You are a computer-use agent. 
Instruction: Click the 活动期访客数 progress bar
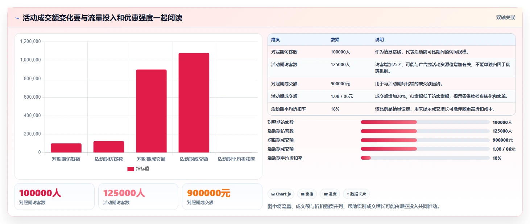425,131
